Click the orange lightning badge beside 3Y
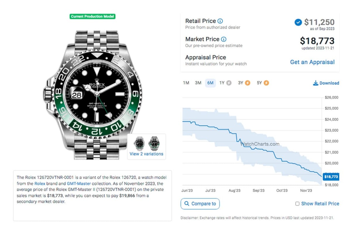Image resolution: width=351 pixels, height=232 pixels. (x=247, y=83)
